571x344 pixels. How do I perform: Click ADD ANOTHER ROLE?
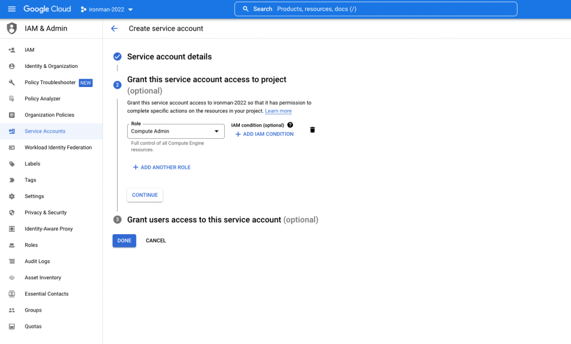coord(162,167)
